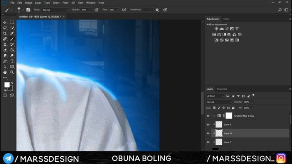Screen dimensions: 292x164
Task: Add an Exposure adjustment
Action: pos(232,29)
